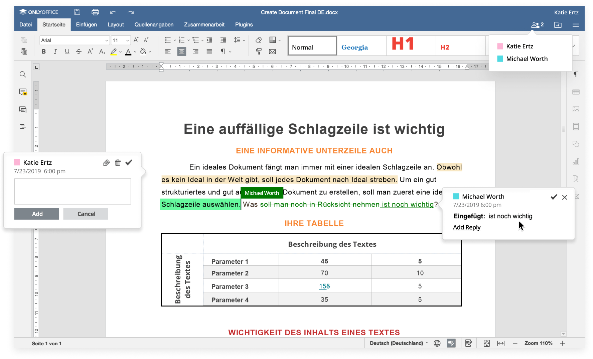
Task: Open the Datei tab
Action: [x=26, y=25]
